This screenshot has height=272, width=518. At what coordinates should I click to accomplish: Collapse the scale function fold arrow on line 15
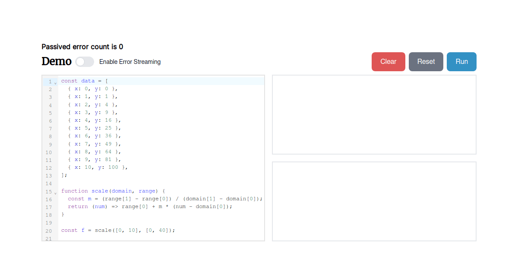click(55, 193)
